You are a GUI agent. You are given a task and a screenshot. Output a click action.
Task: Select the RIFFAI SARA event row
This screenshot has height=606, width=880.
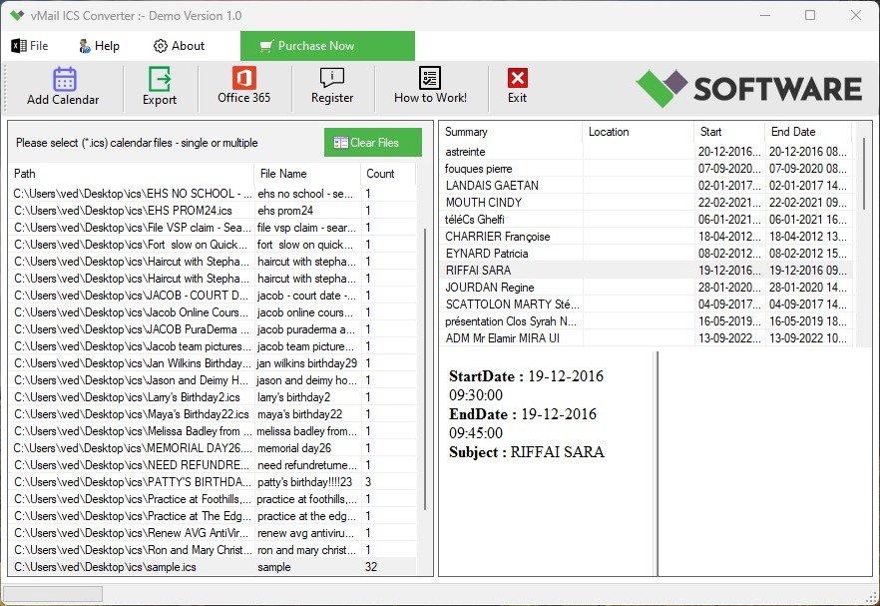tap(647, 271)
